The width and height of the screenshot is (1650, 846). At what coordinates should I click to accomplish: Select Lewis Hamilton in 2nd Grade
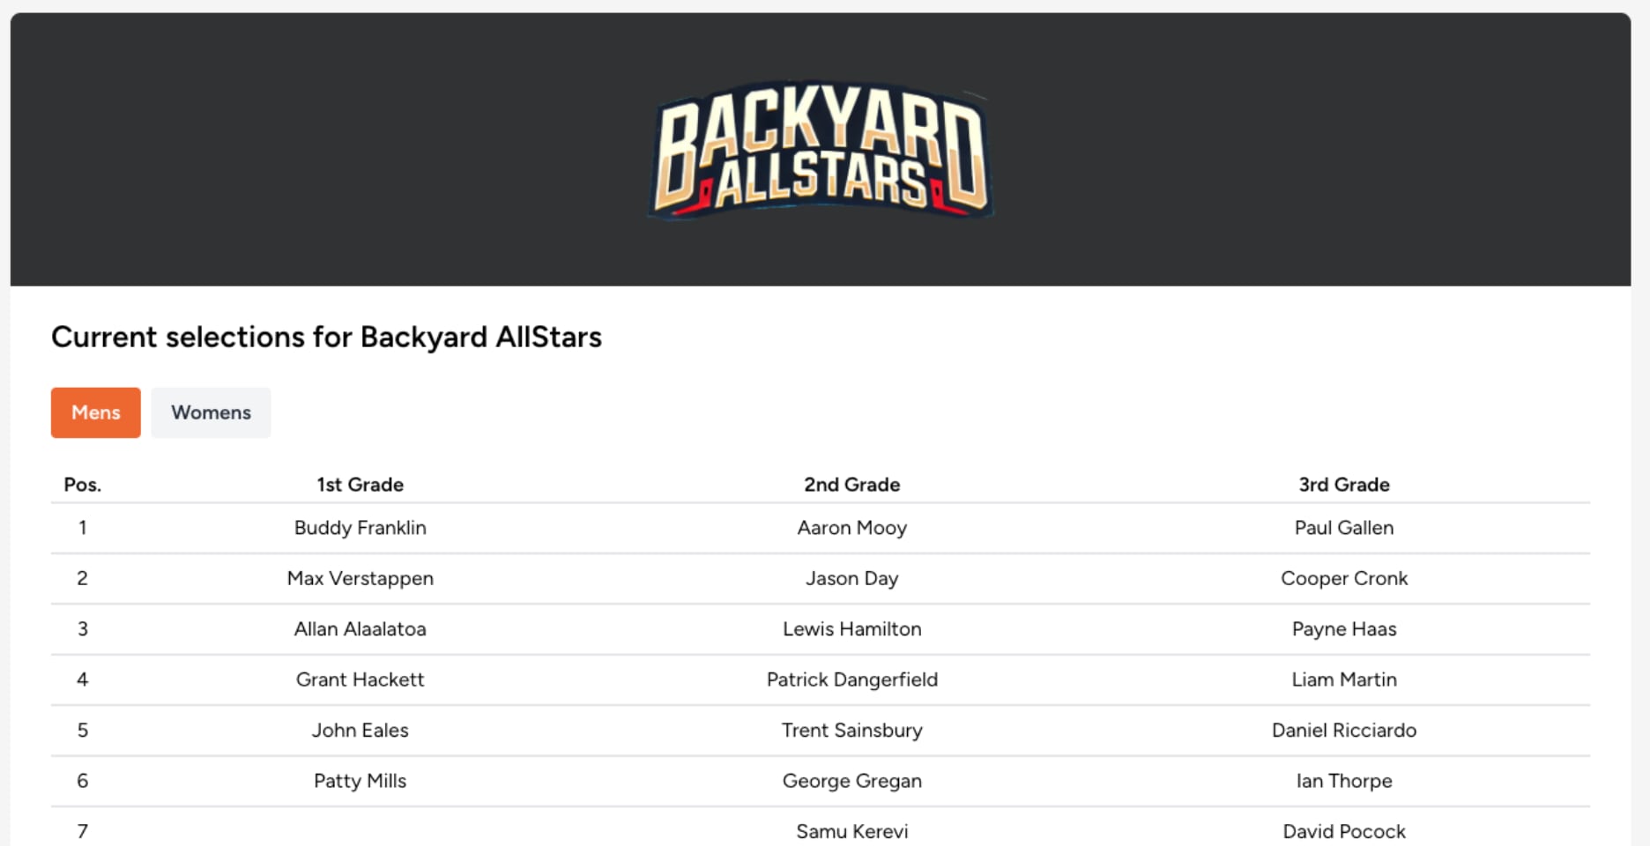851,629
